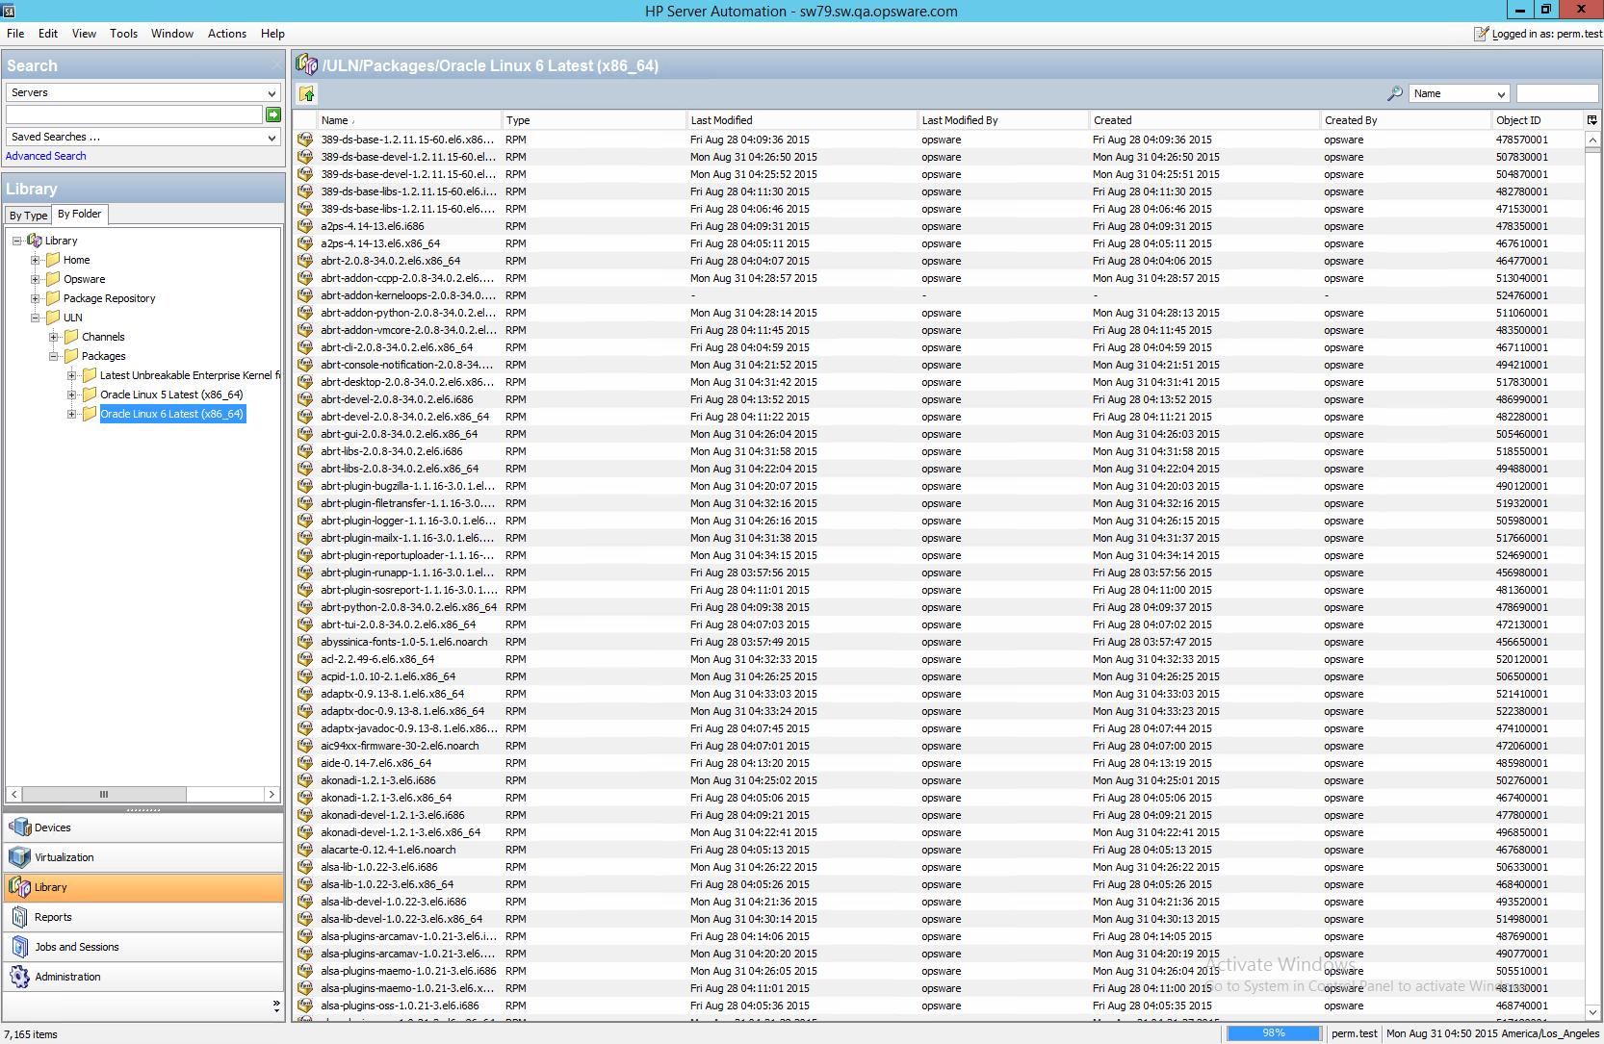
Task: Collapse the ULN folder tree node
Action: [36, 318]
